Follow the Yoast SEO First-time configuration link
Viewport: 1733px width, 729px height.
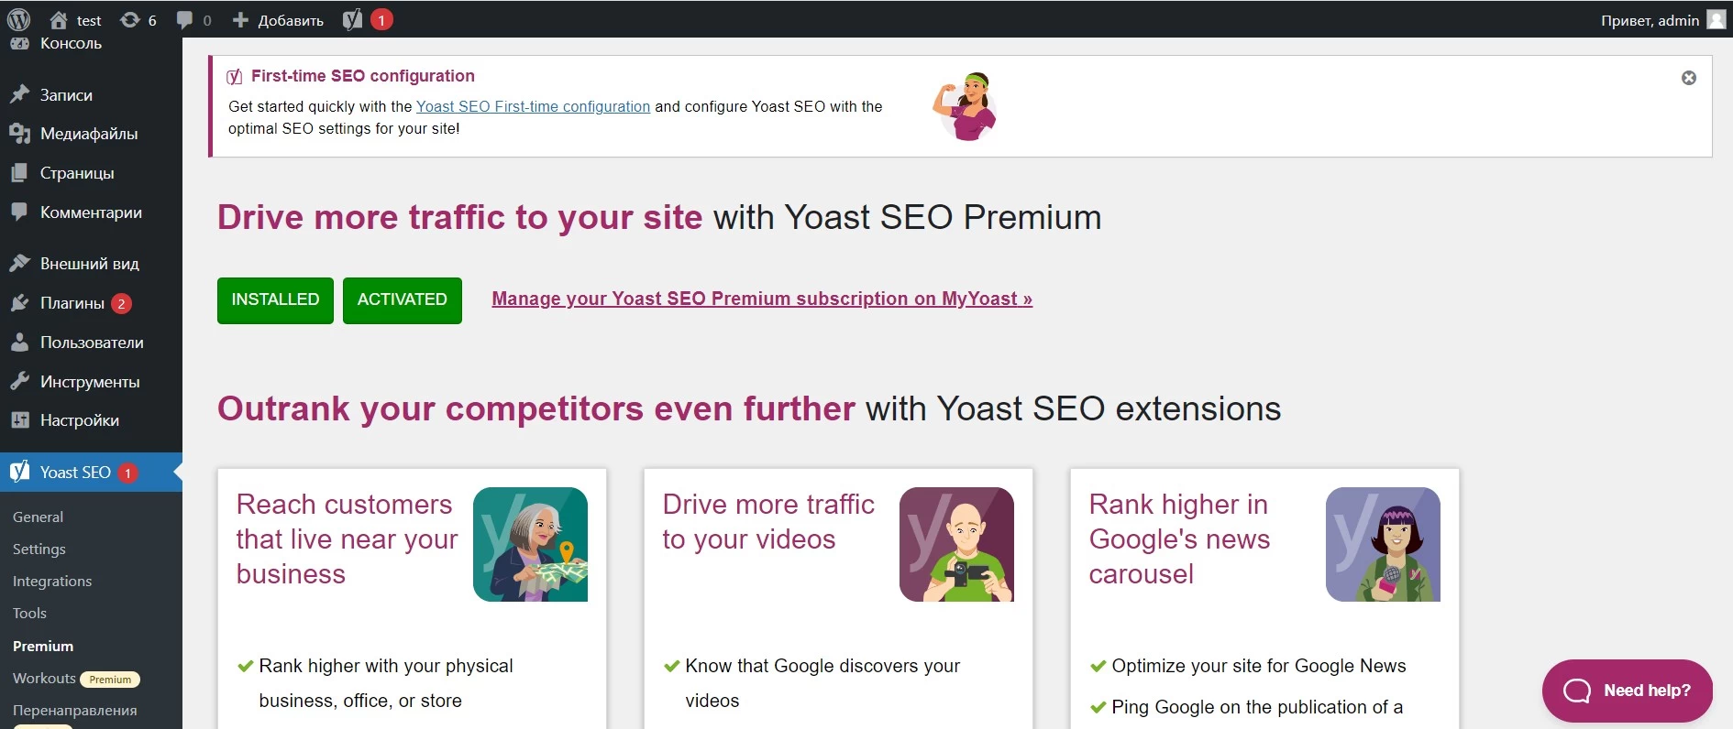point(533,106)
